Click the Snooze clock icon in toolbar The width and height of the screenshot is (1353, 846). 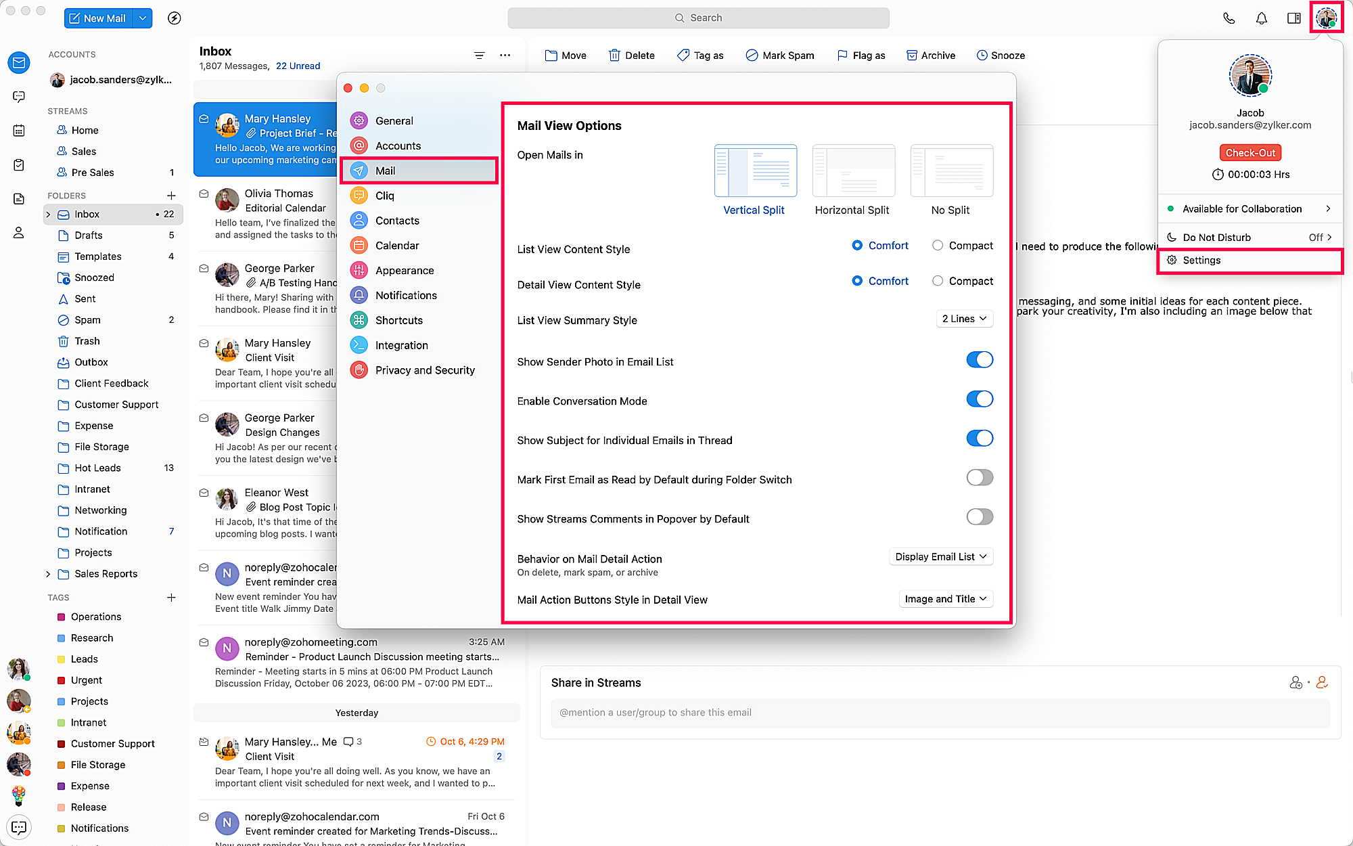(x=982, y=55)
